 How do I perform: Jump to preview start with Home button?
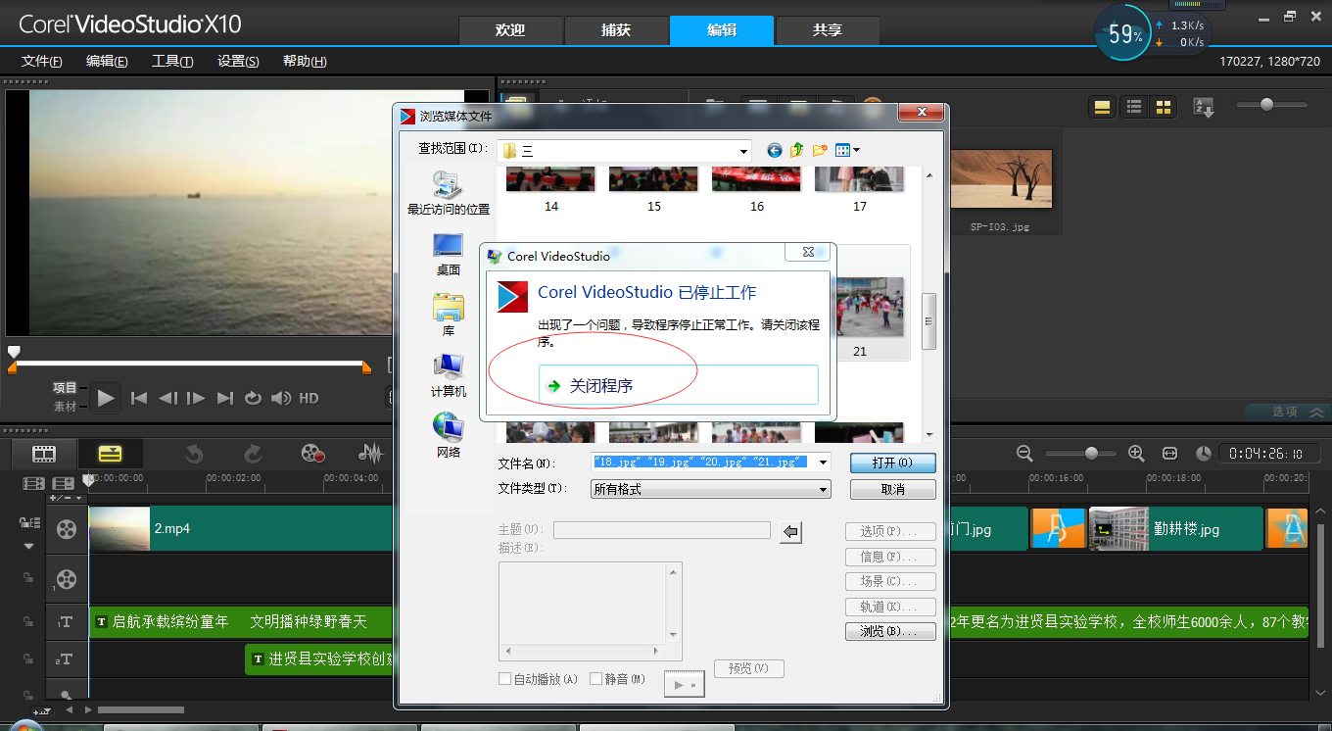[x=139, y=398]
